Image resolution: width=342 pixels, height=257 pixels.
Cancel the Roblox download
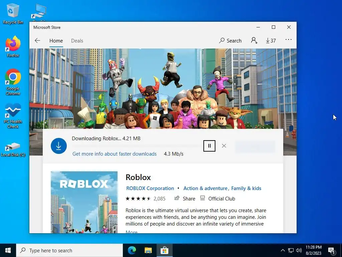pyautogui.click(x=224, y=146)
